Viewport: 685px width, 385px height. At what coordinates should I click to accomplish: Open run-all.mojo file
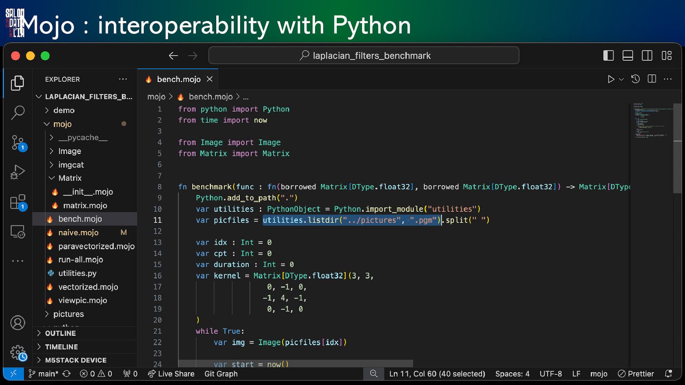[85, 260]
